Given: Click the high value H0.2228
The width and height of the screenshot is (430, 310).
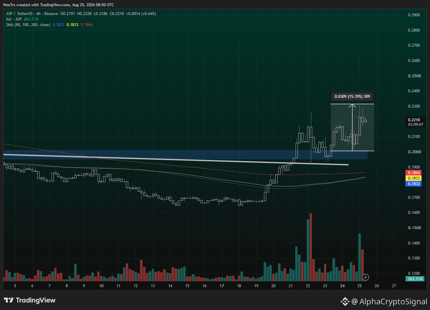Looking at the screenshot, I should 84,14.
